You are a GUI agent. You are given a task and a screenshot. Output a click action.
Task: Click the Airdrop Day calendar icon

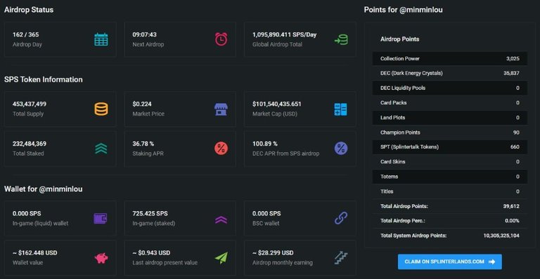coord(101,39)
